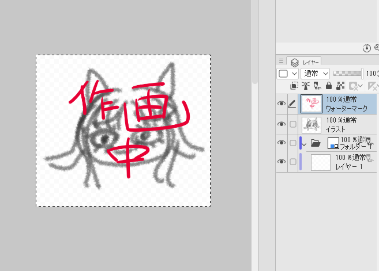This screenshot has height=271, width=379.
Task: Click the lock layer padlock icon
Action: pos(329,86)
